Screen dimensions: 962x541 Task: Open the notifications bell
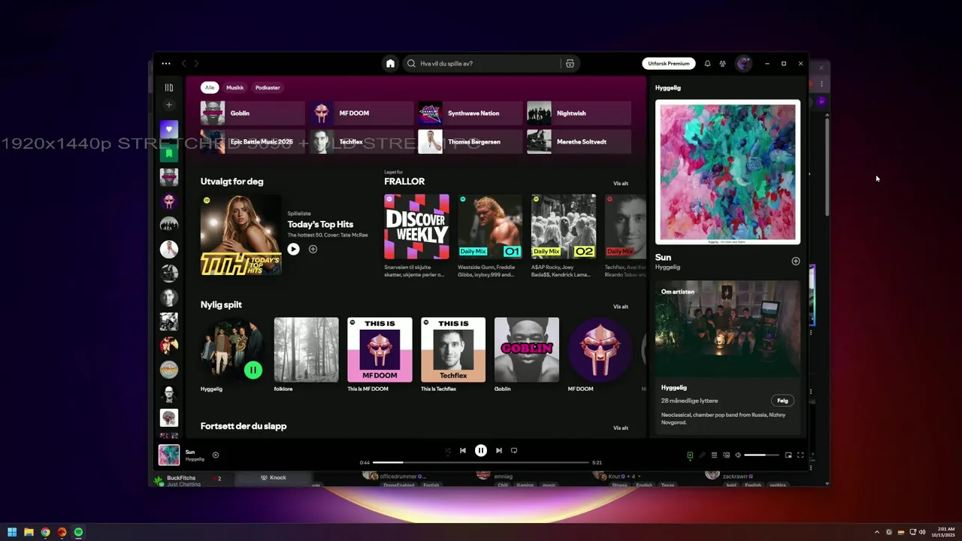click(707, 64)
